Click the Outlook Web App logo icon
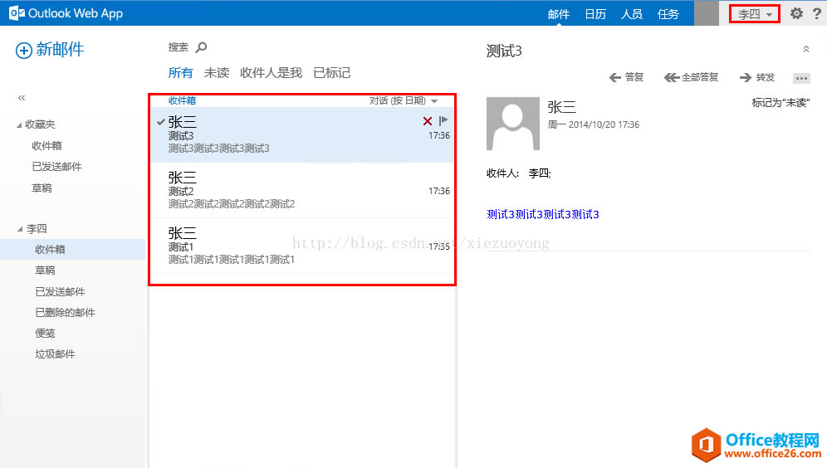The width and height of the screenshot is (827, 468). click(x=17, y=13)
